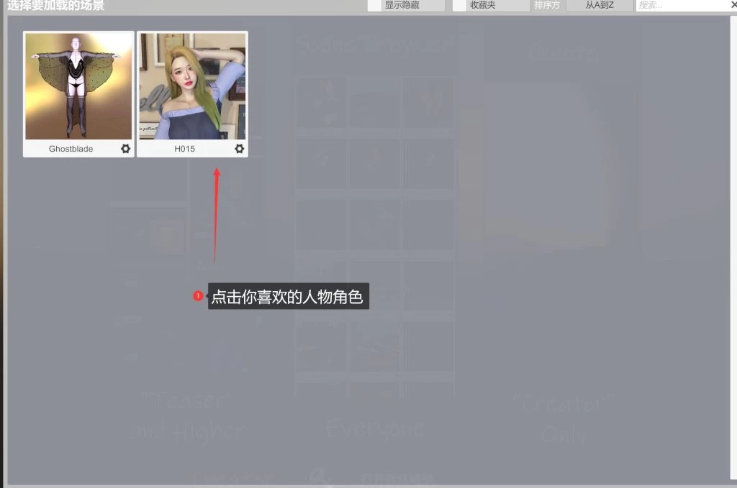Click the faded Everyone text in background

(374, 429)
